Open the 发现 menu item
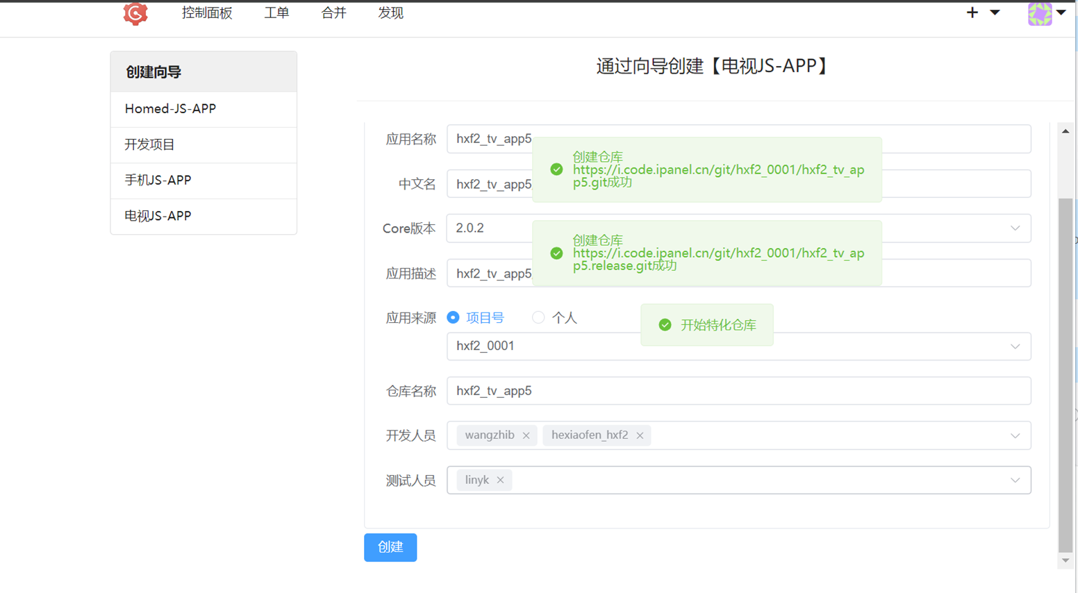This screenshot has height=593, width=1078. point(390,12)
